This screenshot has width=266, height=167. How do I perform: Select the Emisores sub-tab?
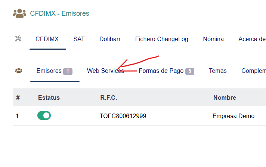click(49, 71)
